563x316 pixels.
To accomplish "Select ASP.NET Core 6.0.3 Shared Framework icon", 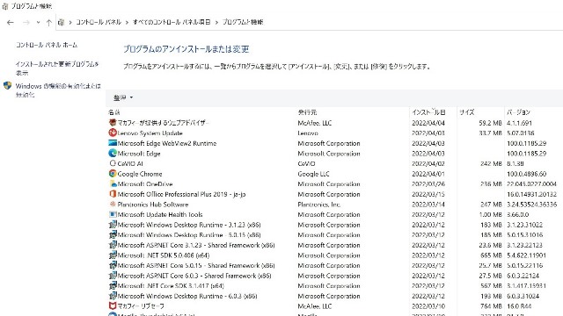I will 113,276.
